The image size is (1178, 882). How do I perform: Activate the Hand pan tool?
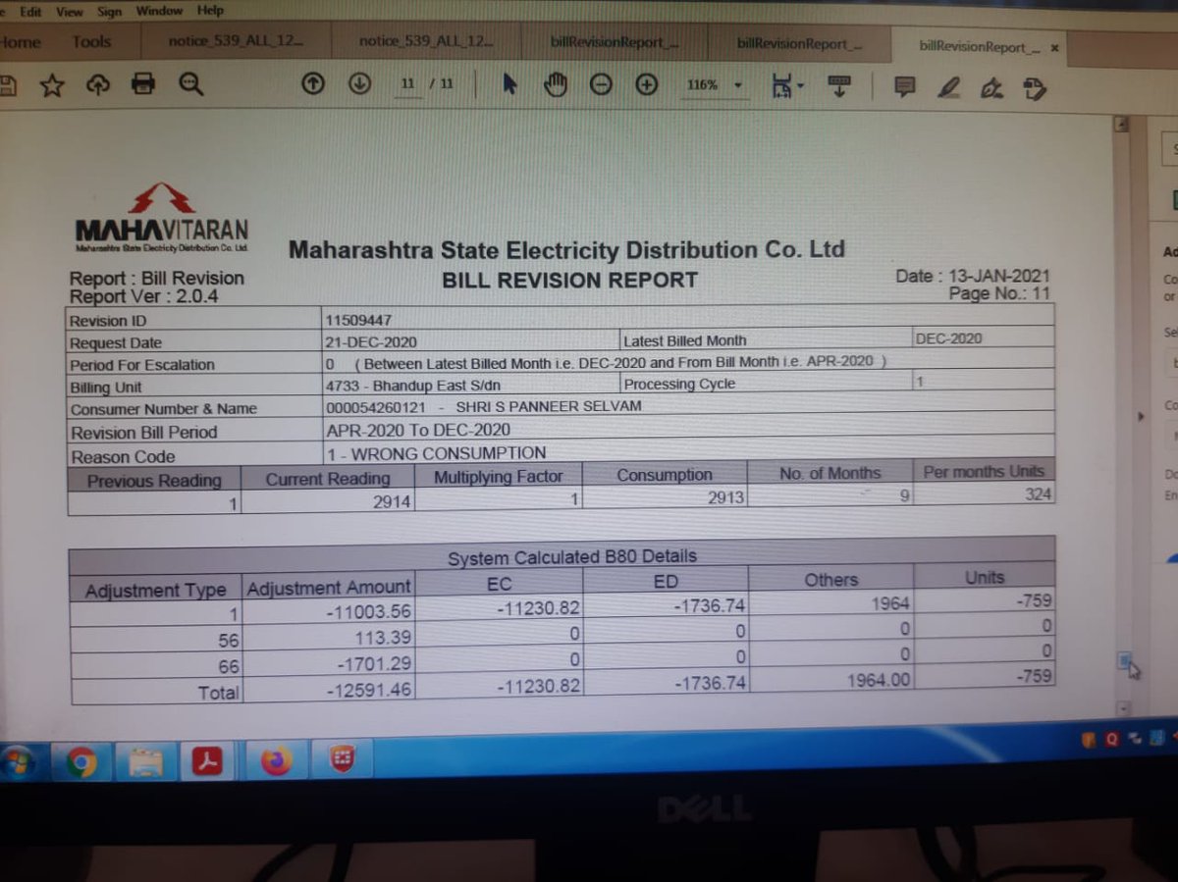pyautogui.click(x=556, y=84)
